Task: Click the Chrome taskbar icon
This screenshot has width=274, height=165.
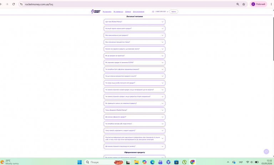Action: (x=192, y=162)
